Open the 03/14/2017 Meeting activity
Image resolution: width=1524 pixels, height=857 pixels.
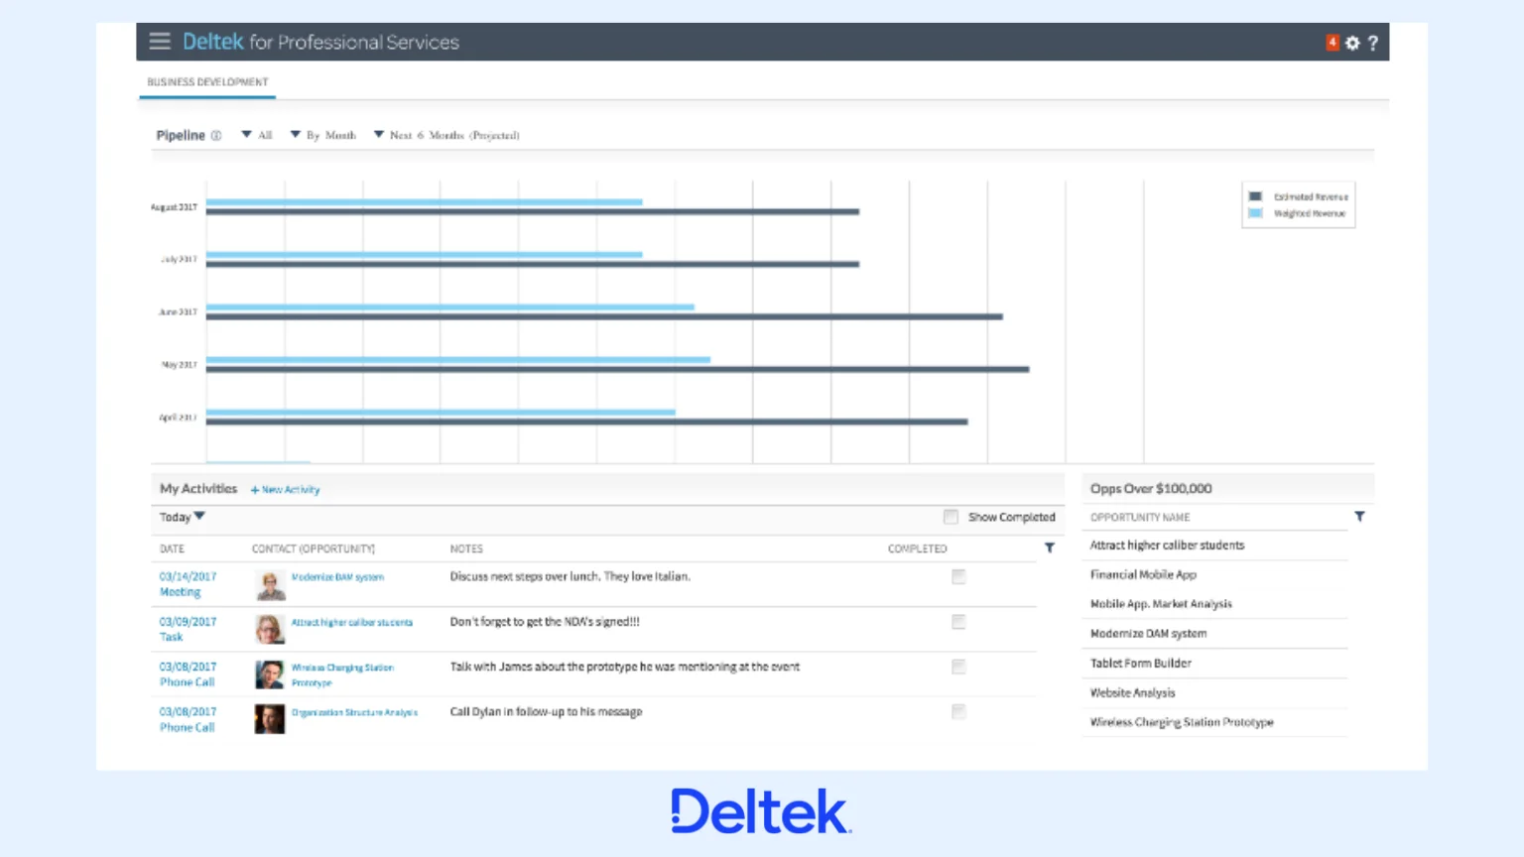point(188,584)
